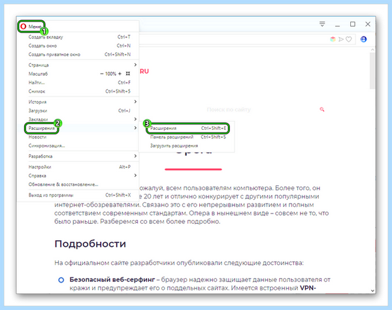Open the Opera Меню button
The width and height of the screenshot is (392, 310).
[31, 26]
